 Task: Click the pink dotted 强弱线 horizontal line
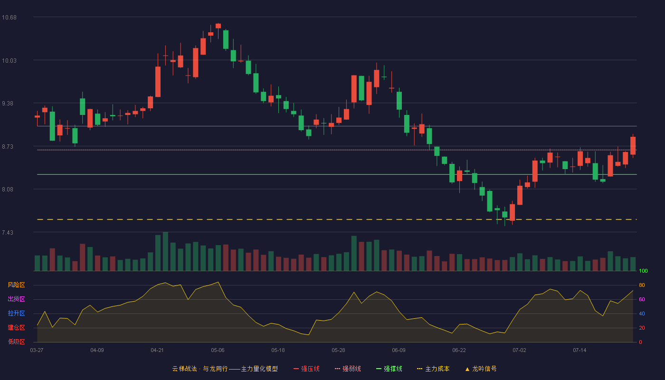coord(337,150)
